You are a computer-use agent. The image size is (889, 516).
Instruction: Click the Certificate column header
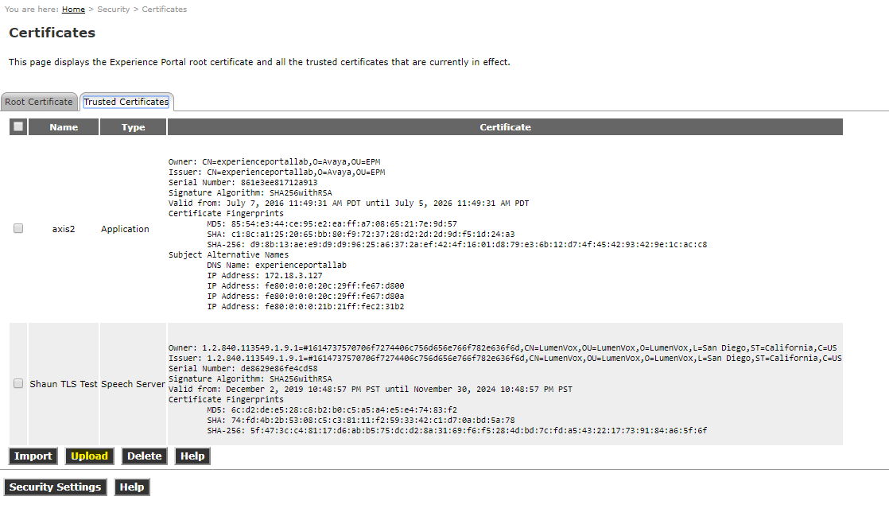coord(505,127)
